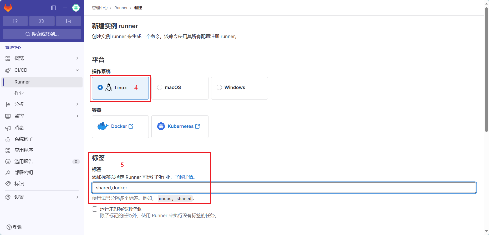Select the Windows radio button
The height and width of the screenshot is (235, 489).
point(219,87)
